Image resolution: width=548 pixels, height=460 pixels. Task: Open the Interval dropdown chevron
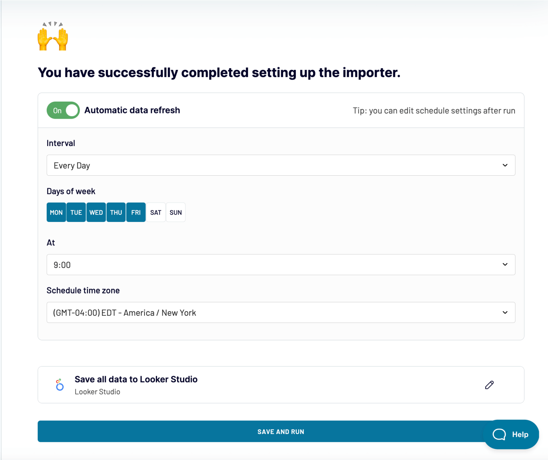(505, 165)
